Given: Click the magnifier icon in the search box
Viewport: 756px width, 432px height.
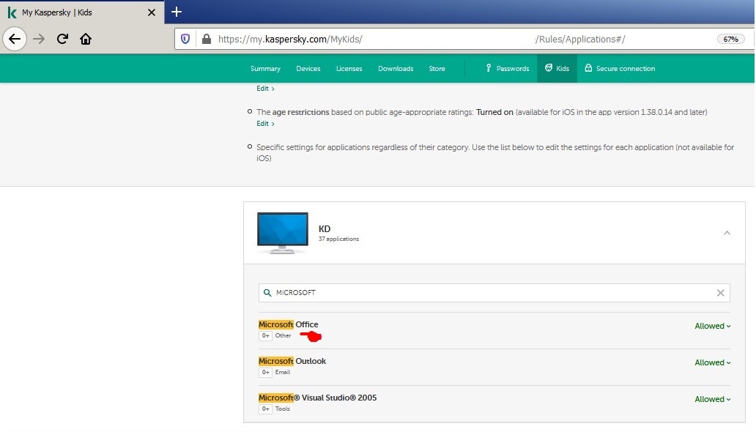Looking at the screenshot, I should (x=267, y=293).
